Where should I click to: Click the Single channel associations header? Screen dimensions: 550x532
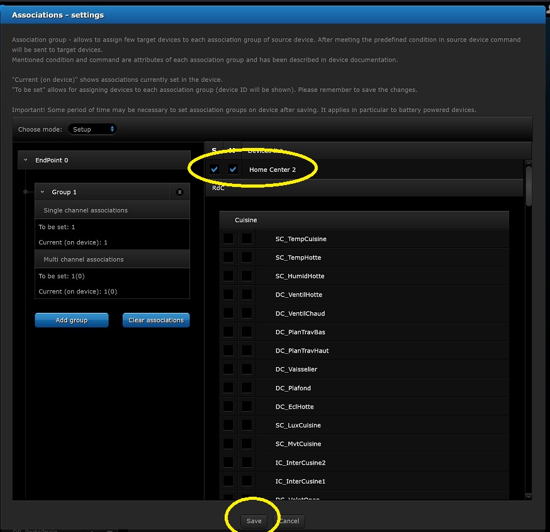(x=112, y=210)
